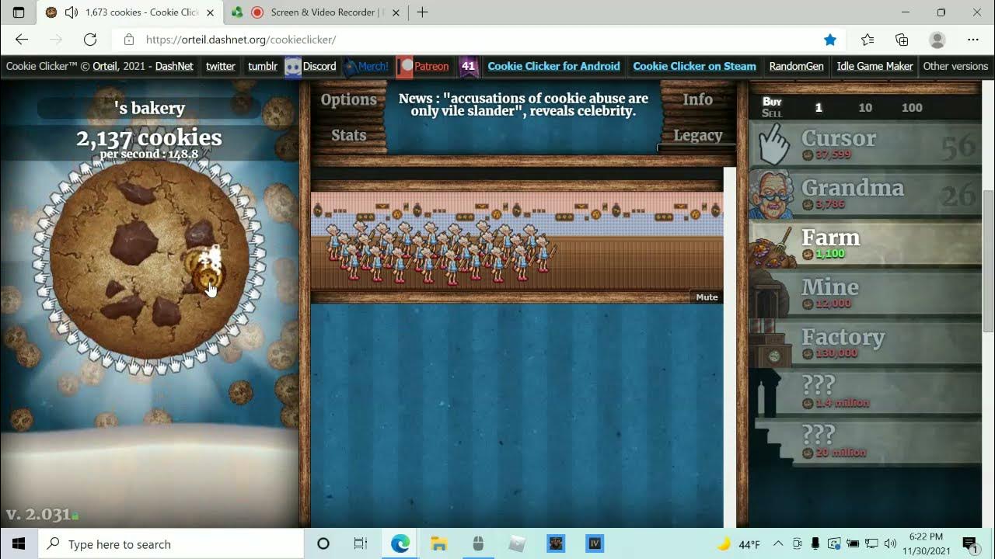Image resolution: width=995 pixels, height=559 pixels.
Task: Open Cookie Clicker for Android link
Action: tap(553, 66)
